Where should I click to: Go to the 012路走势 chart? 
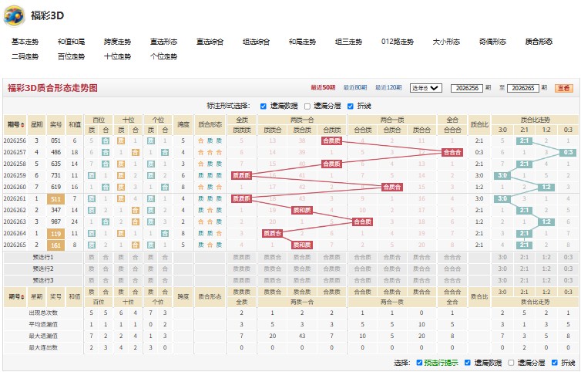398,42
